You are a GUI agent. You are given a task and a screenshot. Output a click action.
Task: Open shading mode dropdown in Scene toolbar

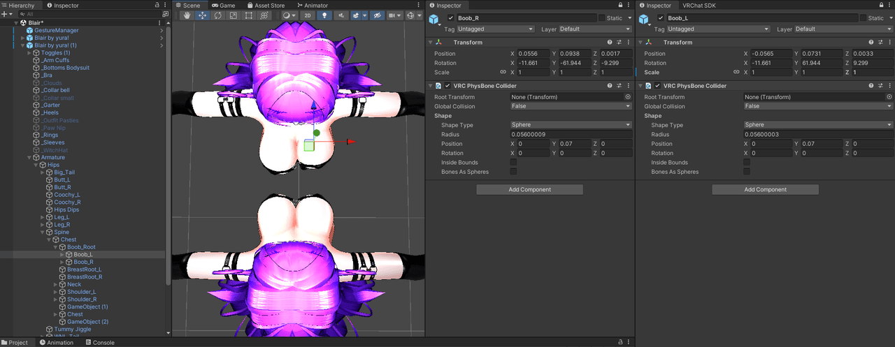point(289,15)
